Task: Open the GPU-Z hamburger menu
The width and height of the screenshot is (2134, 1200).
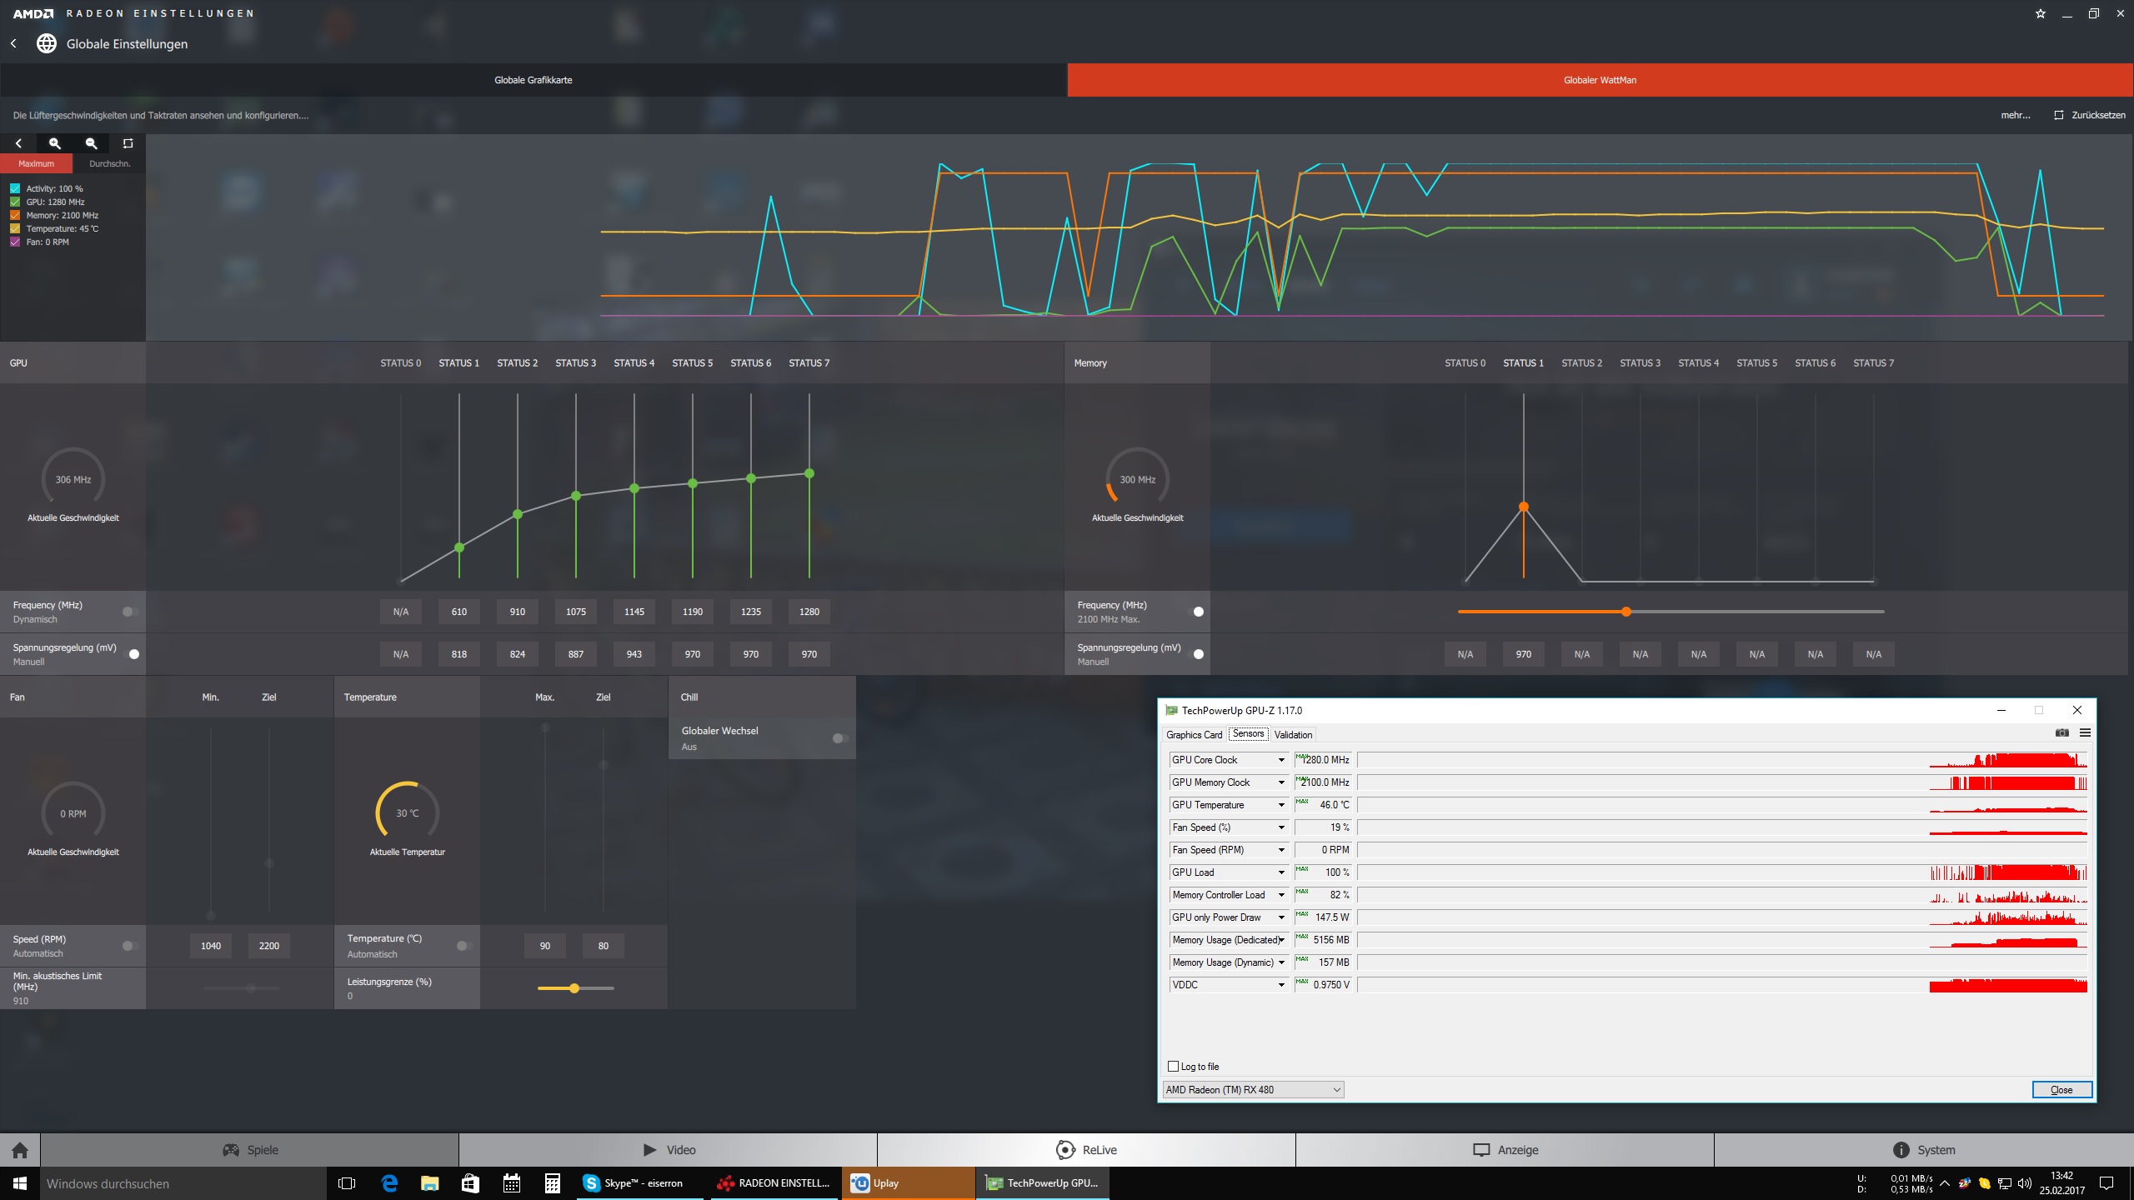Action: (2085, 733)
